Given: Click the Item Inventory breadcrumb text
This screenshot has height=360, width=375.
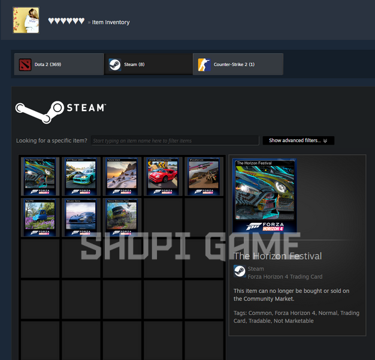Looking at the screenshot, I should tap(111, 22).
